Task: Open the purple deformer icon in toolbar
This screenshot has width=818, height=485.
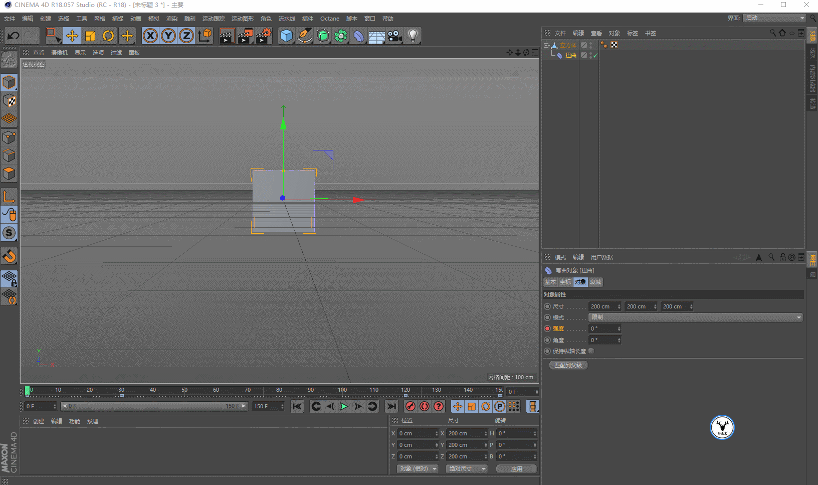Action: [359, 36]
